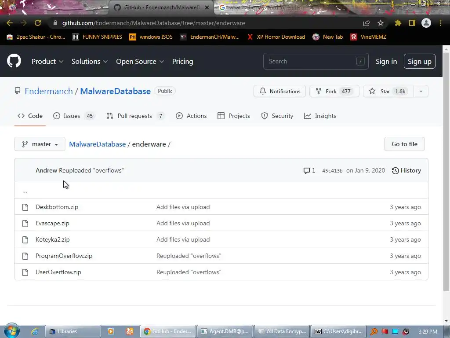The image size is (450, 338).
Task: Open ProgramOverflow.zip
Action: coord(64,256)
